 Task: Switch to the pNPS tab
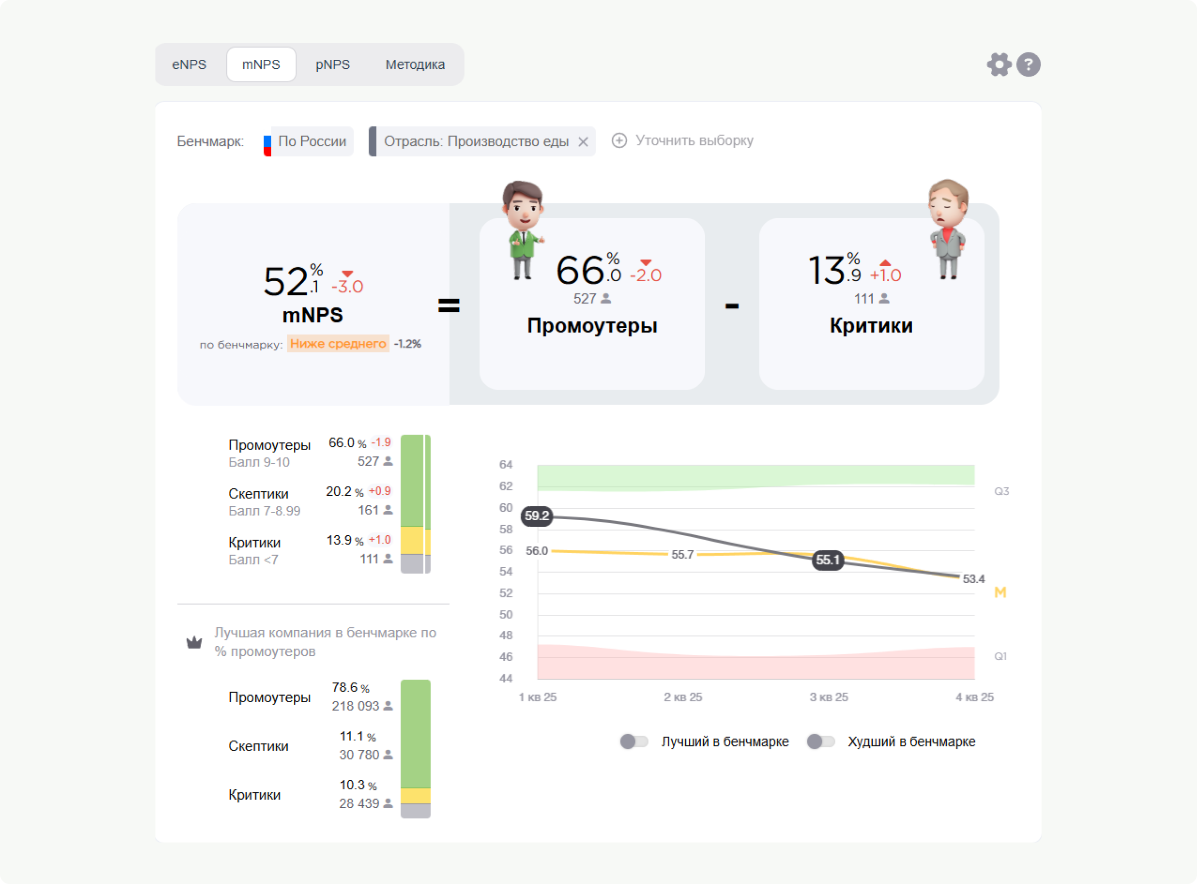[x=333, y=65]
